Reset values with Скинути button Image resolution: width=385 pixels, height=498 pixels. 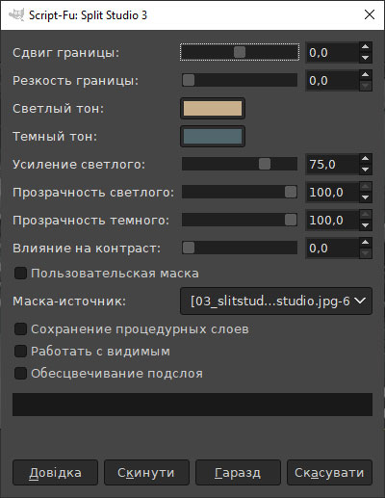coord(146,472)
